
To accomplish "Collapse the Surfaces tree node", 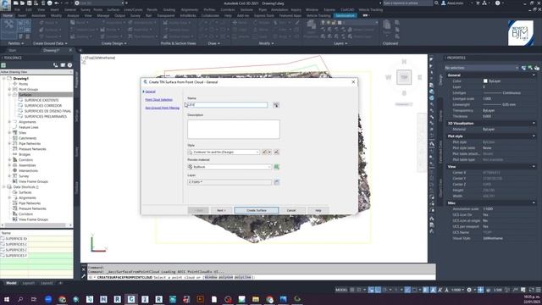I will 9,94.
